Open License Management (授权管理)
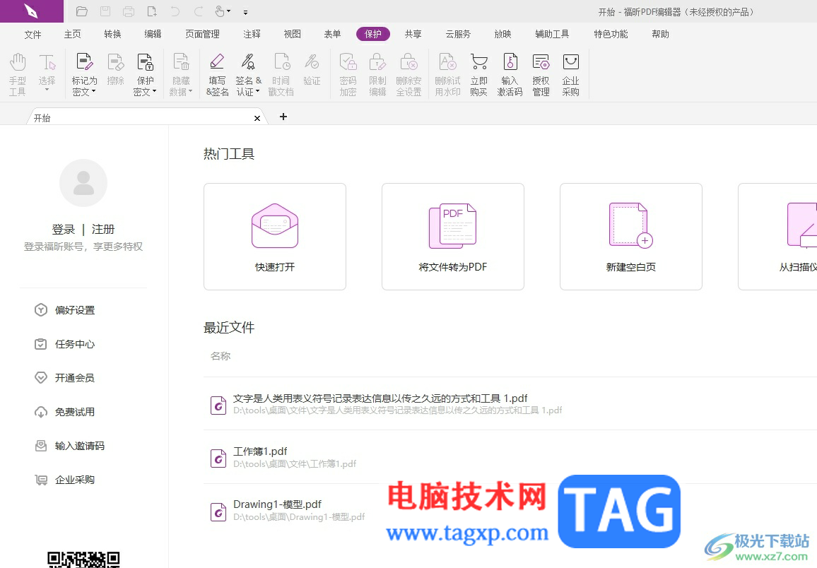Viewport: 817px width, 568px height. point(541,74)
